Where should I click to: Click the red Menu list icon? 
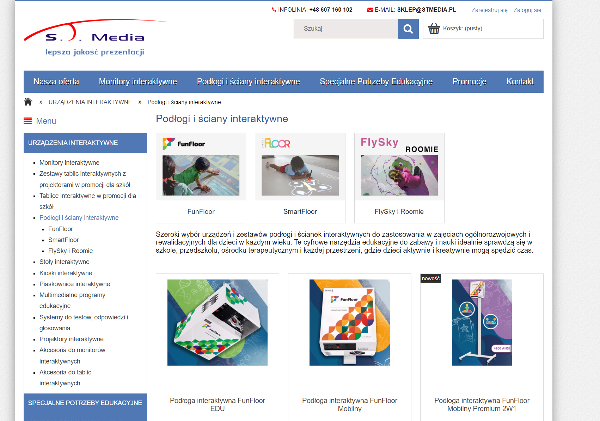click(27, 121)
